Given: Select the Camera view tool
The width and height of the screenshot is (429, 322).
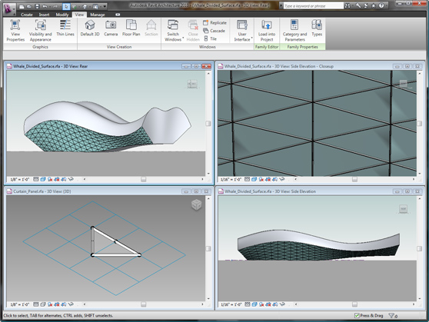Looking at the screenshot, I should pyautogui.click(x=111, y=28).
